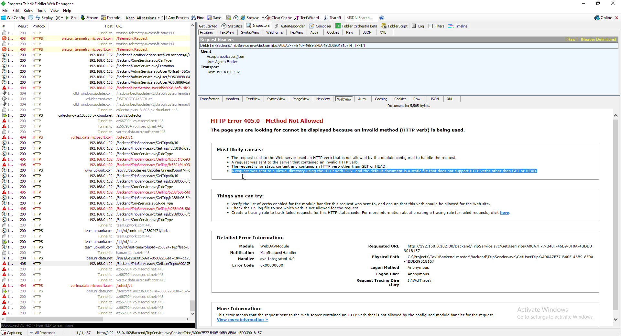This screenshot has height=336, width=621.
Task: Open WinConfig from the toolbar
Action: tap(13, 18)
